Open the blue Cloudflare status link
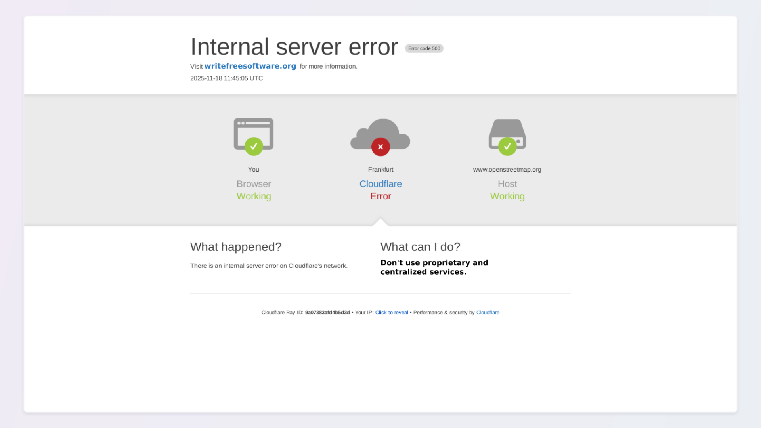 380,184
